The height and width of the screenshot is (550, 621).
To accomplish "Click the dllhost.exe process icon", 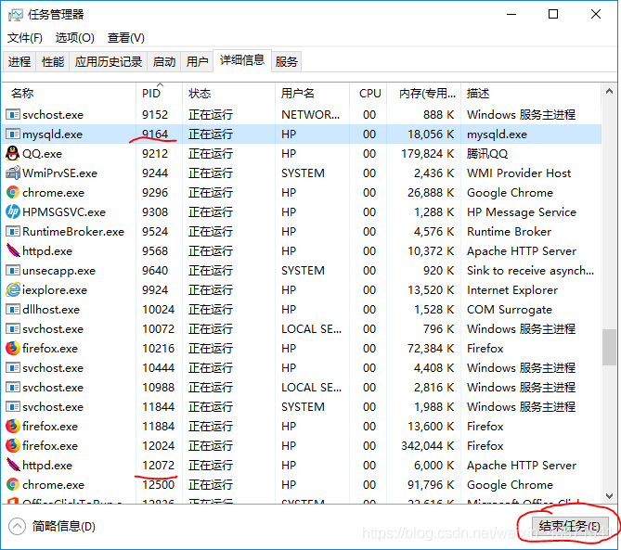I will point(13,310).
